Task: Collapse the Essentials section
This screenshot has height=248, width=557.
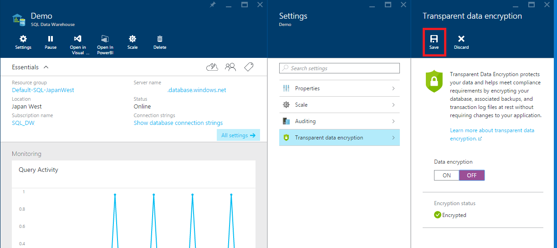Action: point(46,67)
